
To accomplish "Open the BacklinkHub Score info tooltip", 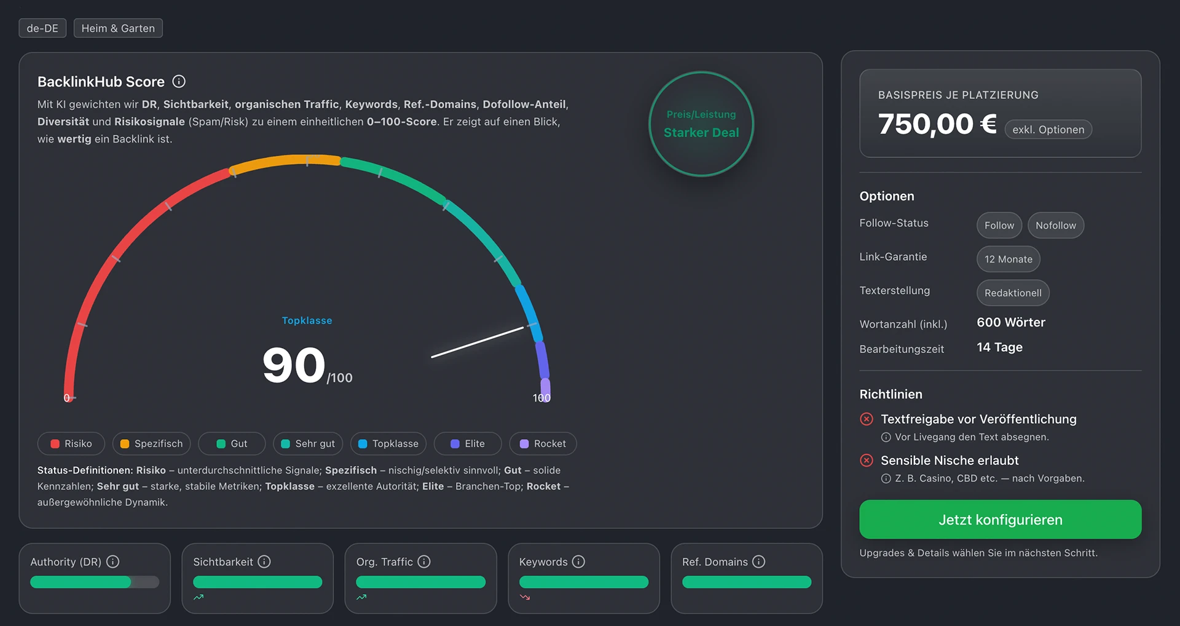I will [x=179, y=81].
